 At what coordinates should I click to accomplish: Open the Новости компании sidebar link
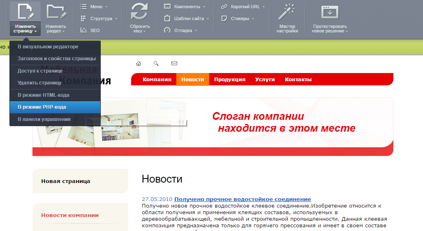point(70,215)
